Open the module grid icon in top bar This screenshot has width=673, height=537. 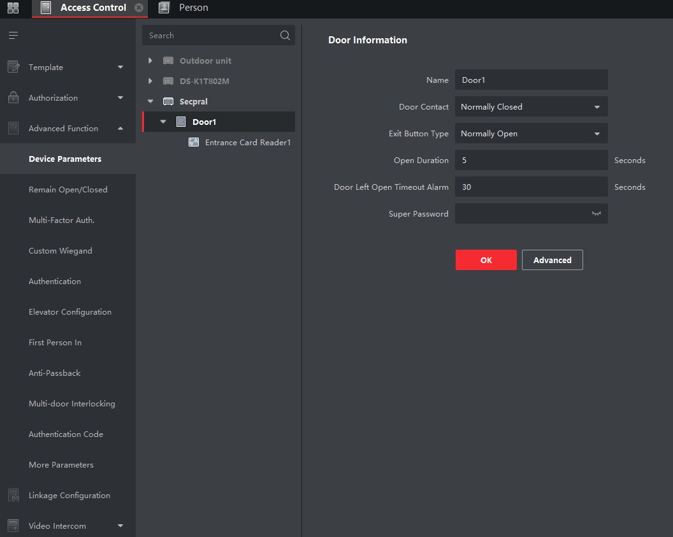[13, 8]
